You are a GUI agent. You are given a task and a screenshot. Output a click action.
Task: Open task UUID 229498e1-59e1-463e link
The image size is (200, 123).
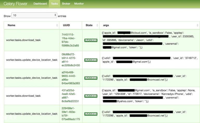click(x=71, y=114)
